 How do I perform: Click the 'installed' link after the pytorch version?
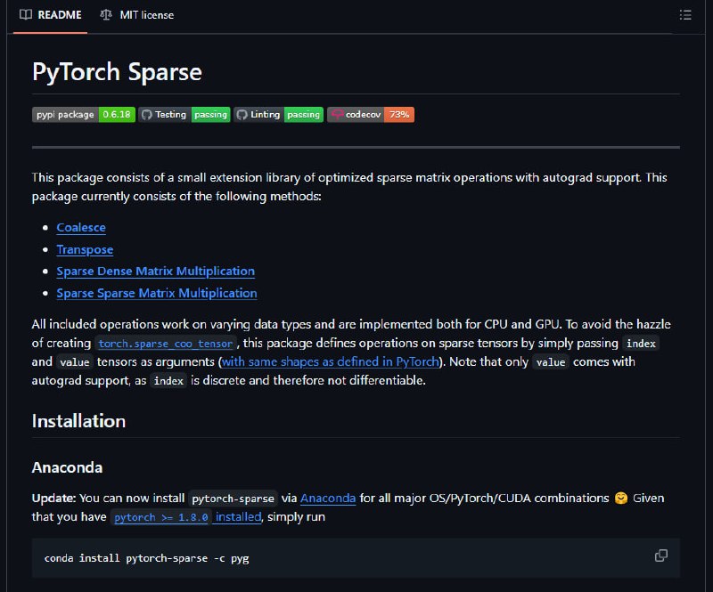(x=238, y=516)
